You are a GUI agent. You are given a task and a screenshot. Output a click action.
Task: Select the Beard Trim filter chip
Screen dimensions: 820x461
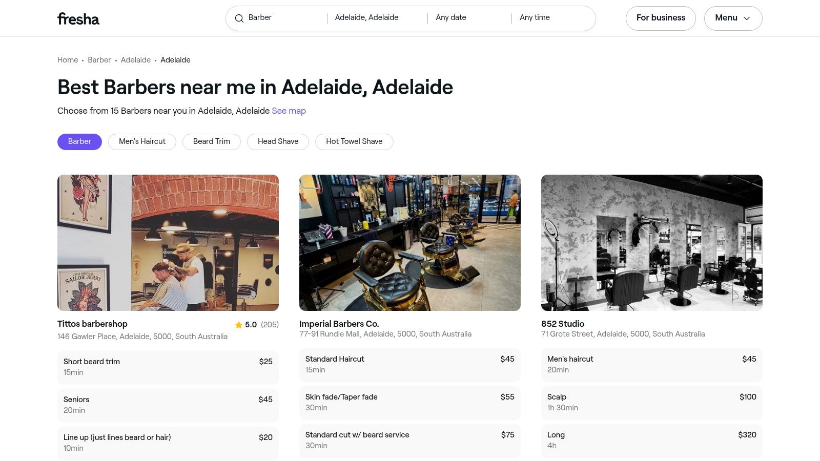[212, 142]
